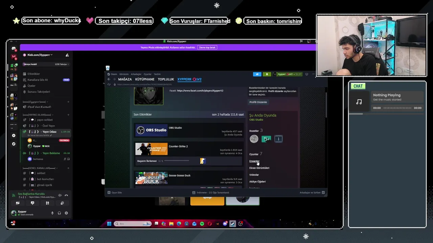Open İndirmeler status in the Steam footer
433x243 pixels.
pyautogui.click(x=211, y=192)
